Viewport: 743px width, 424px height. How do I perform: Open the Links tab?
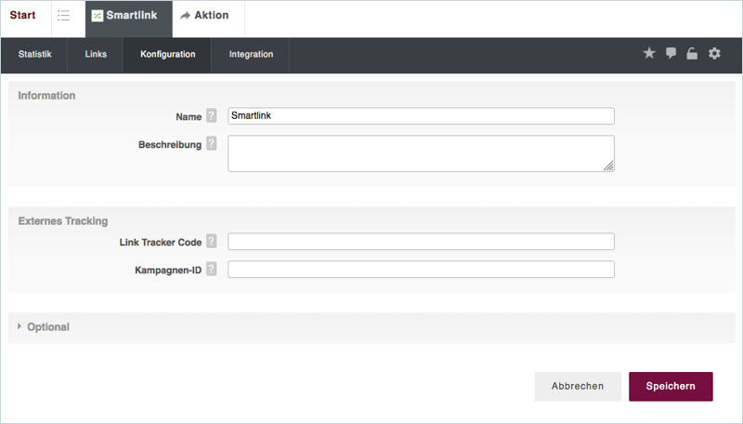click(96, 55)
